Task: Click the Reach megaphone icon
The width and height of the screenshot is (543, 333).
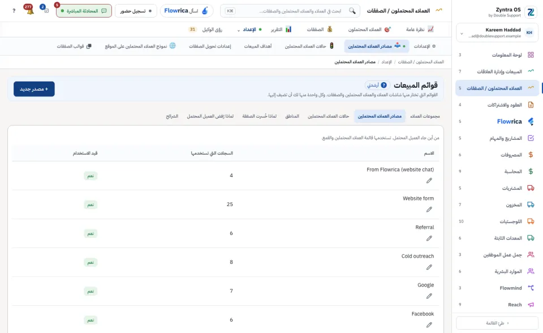Action: 531,305
